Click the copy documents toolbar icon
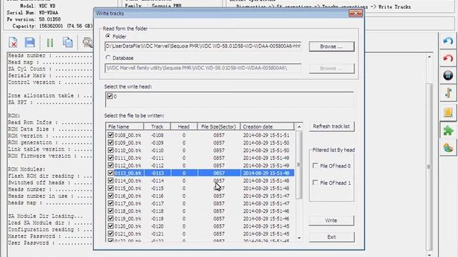 tap(68, 43)
